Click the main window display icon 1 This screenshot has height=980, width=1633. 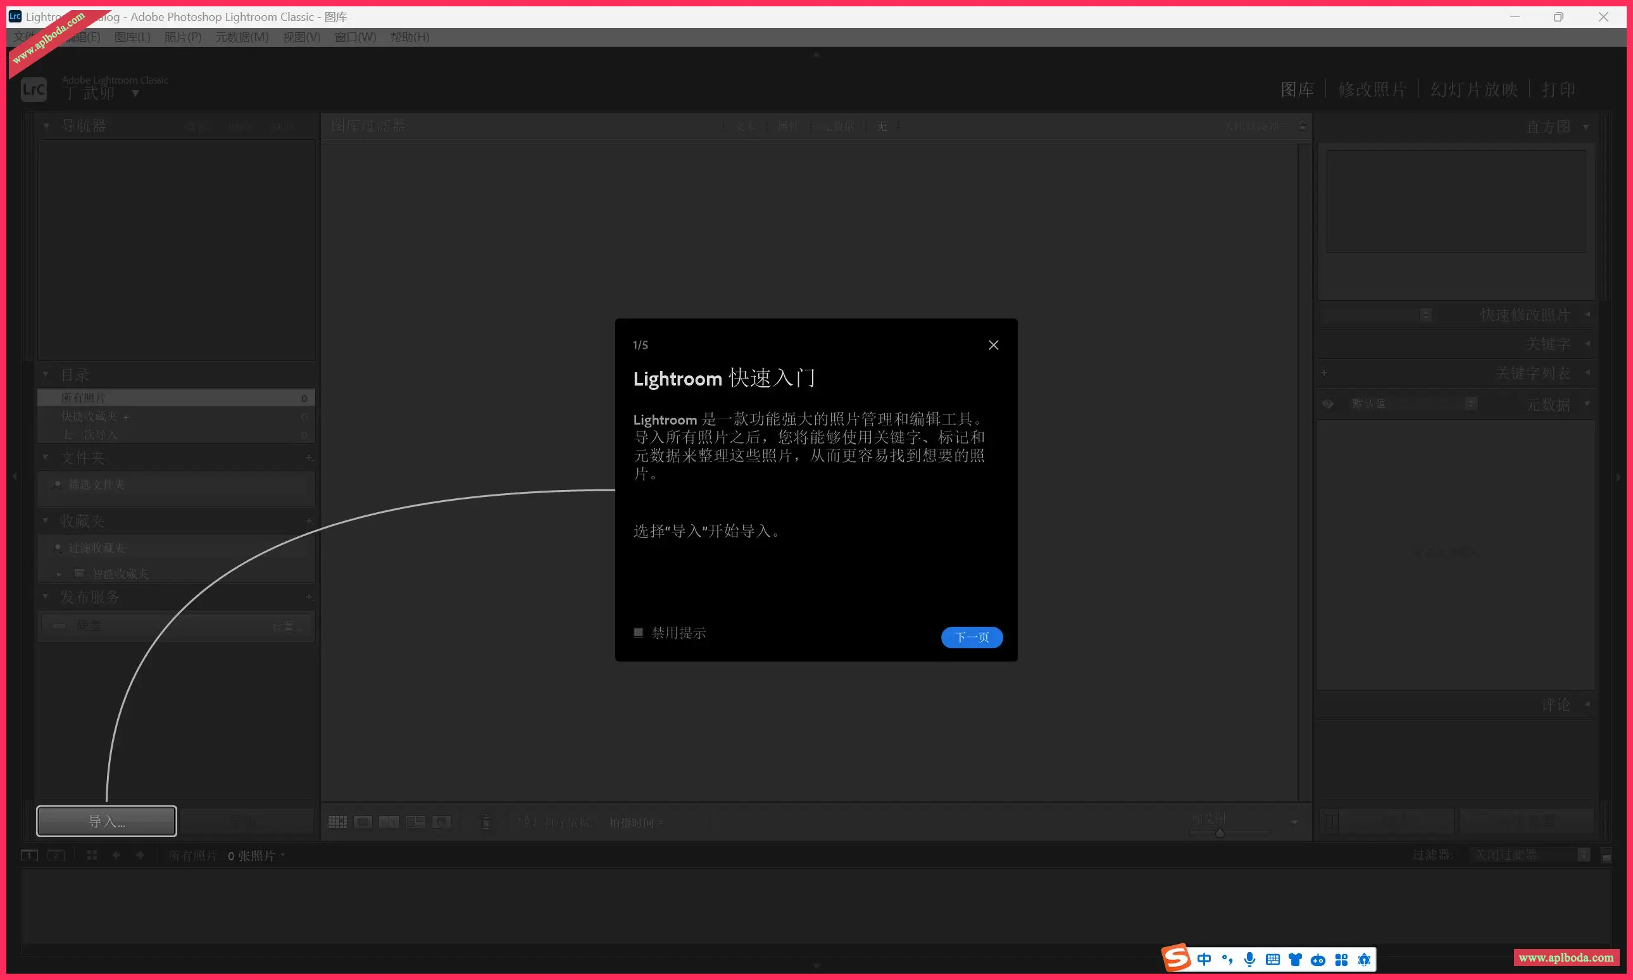coord(29,855)
